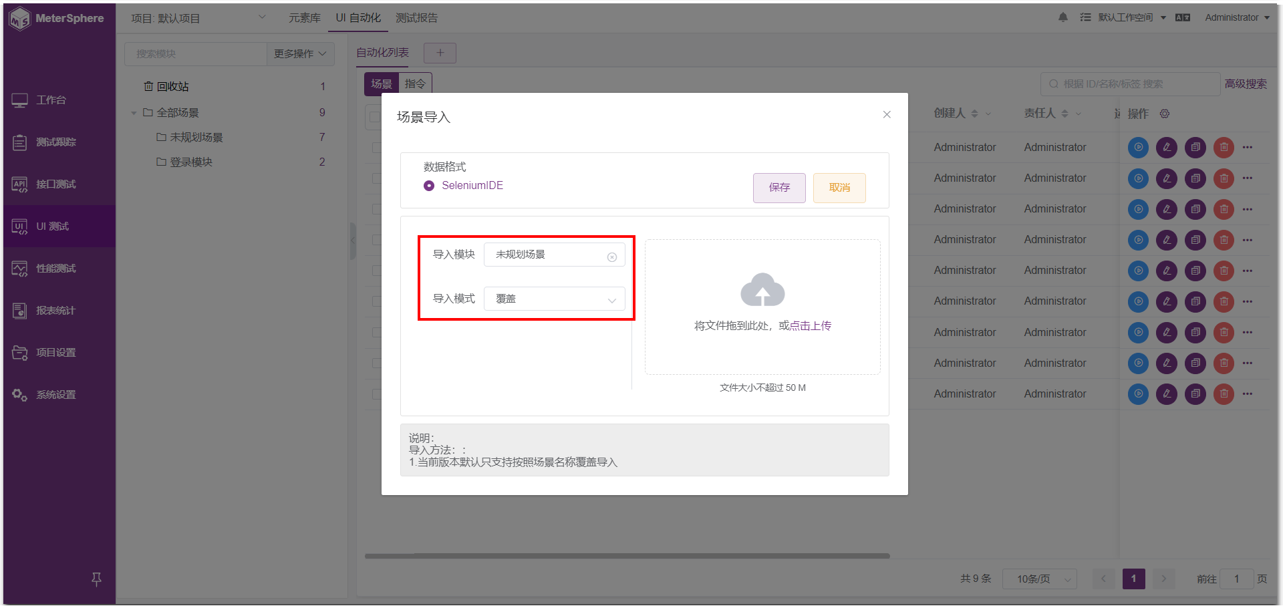
Task: Edit the first scenario using the pencil icon
Action: click(1167, 148)
